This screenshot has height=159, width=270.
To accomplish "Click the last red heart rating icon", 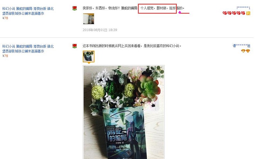I will pos(243,13).
